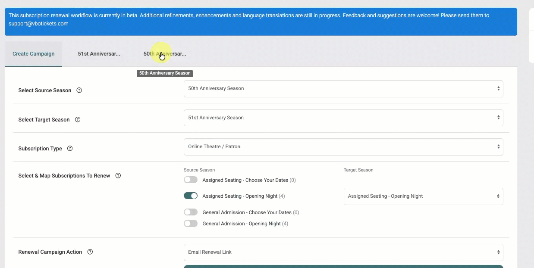The width and height of the screenshot is (534, 268).
Task: Switch to 50th Anniversary tab
Action: click(165, 54)
